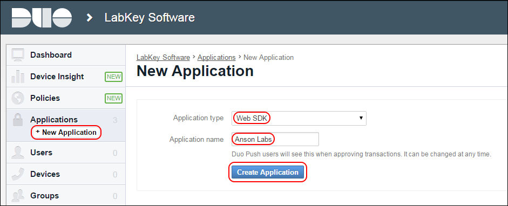Screen dimensions: 508x206
Task: Click the Users count 0
Action: coord(115,153)
